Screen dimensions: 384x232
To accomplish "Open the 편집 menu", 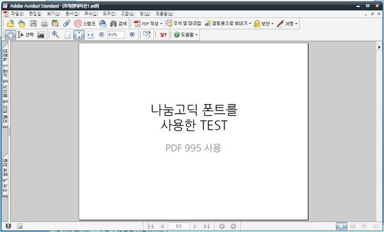I will coord(35,13).
